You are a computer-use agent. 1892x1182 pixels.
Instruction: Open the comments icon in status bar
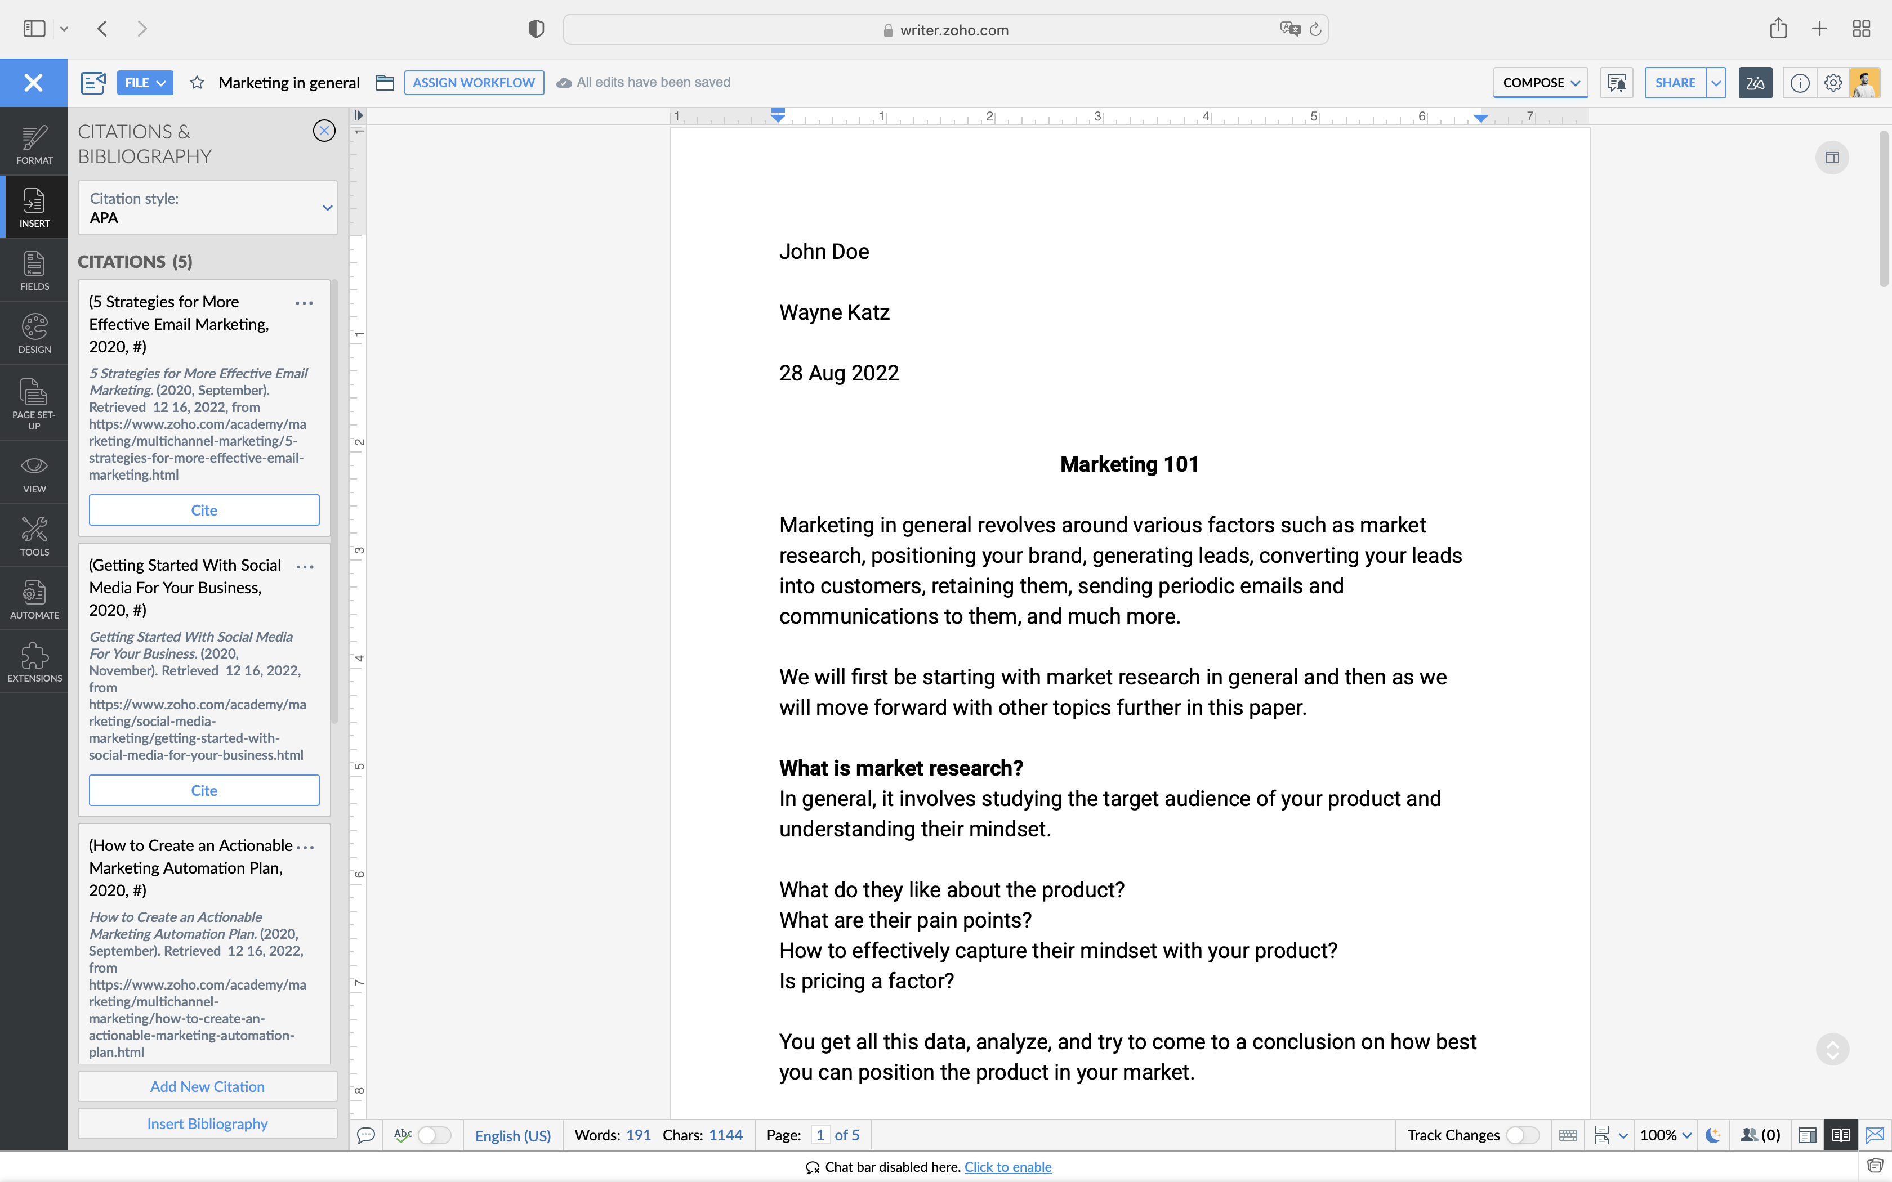tap(365, 1135)
